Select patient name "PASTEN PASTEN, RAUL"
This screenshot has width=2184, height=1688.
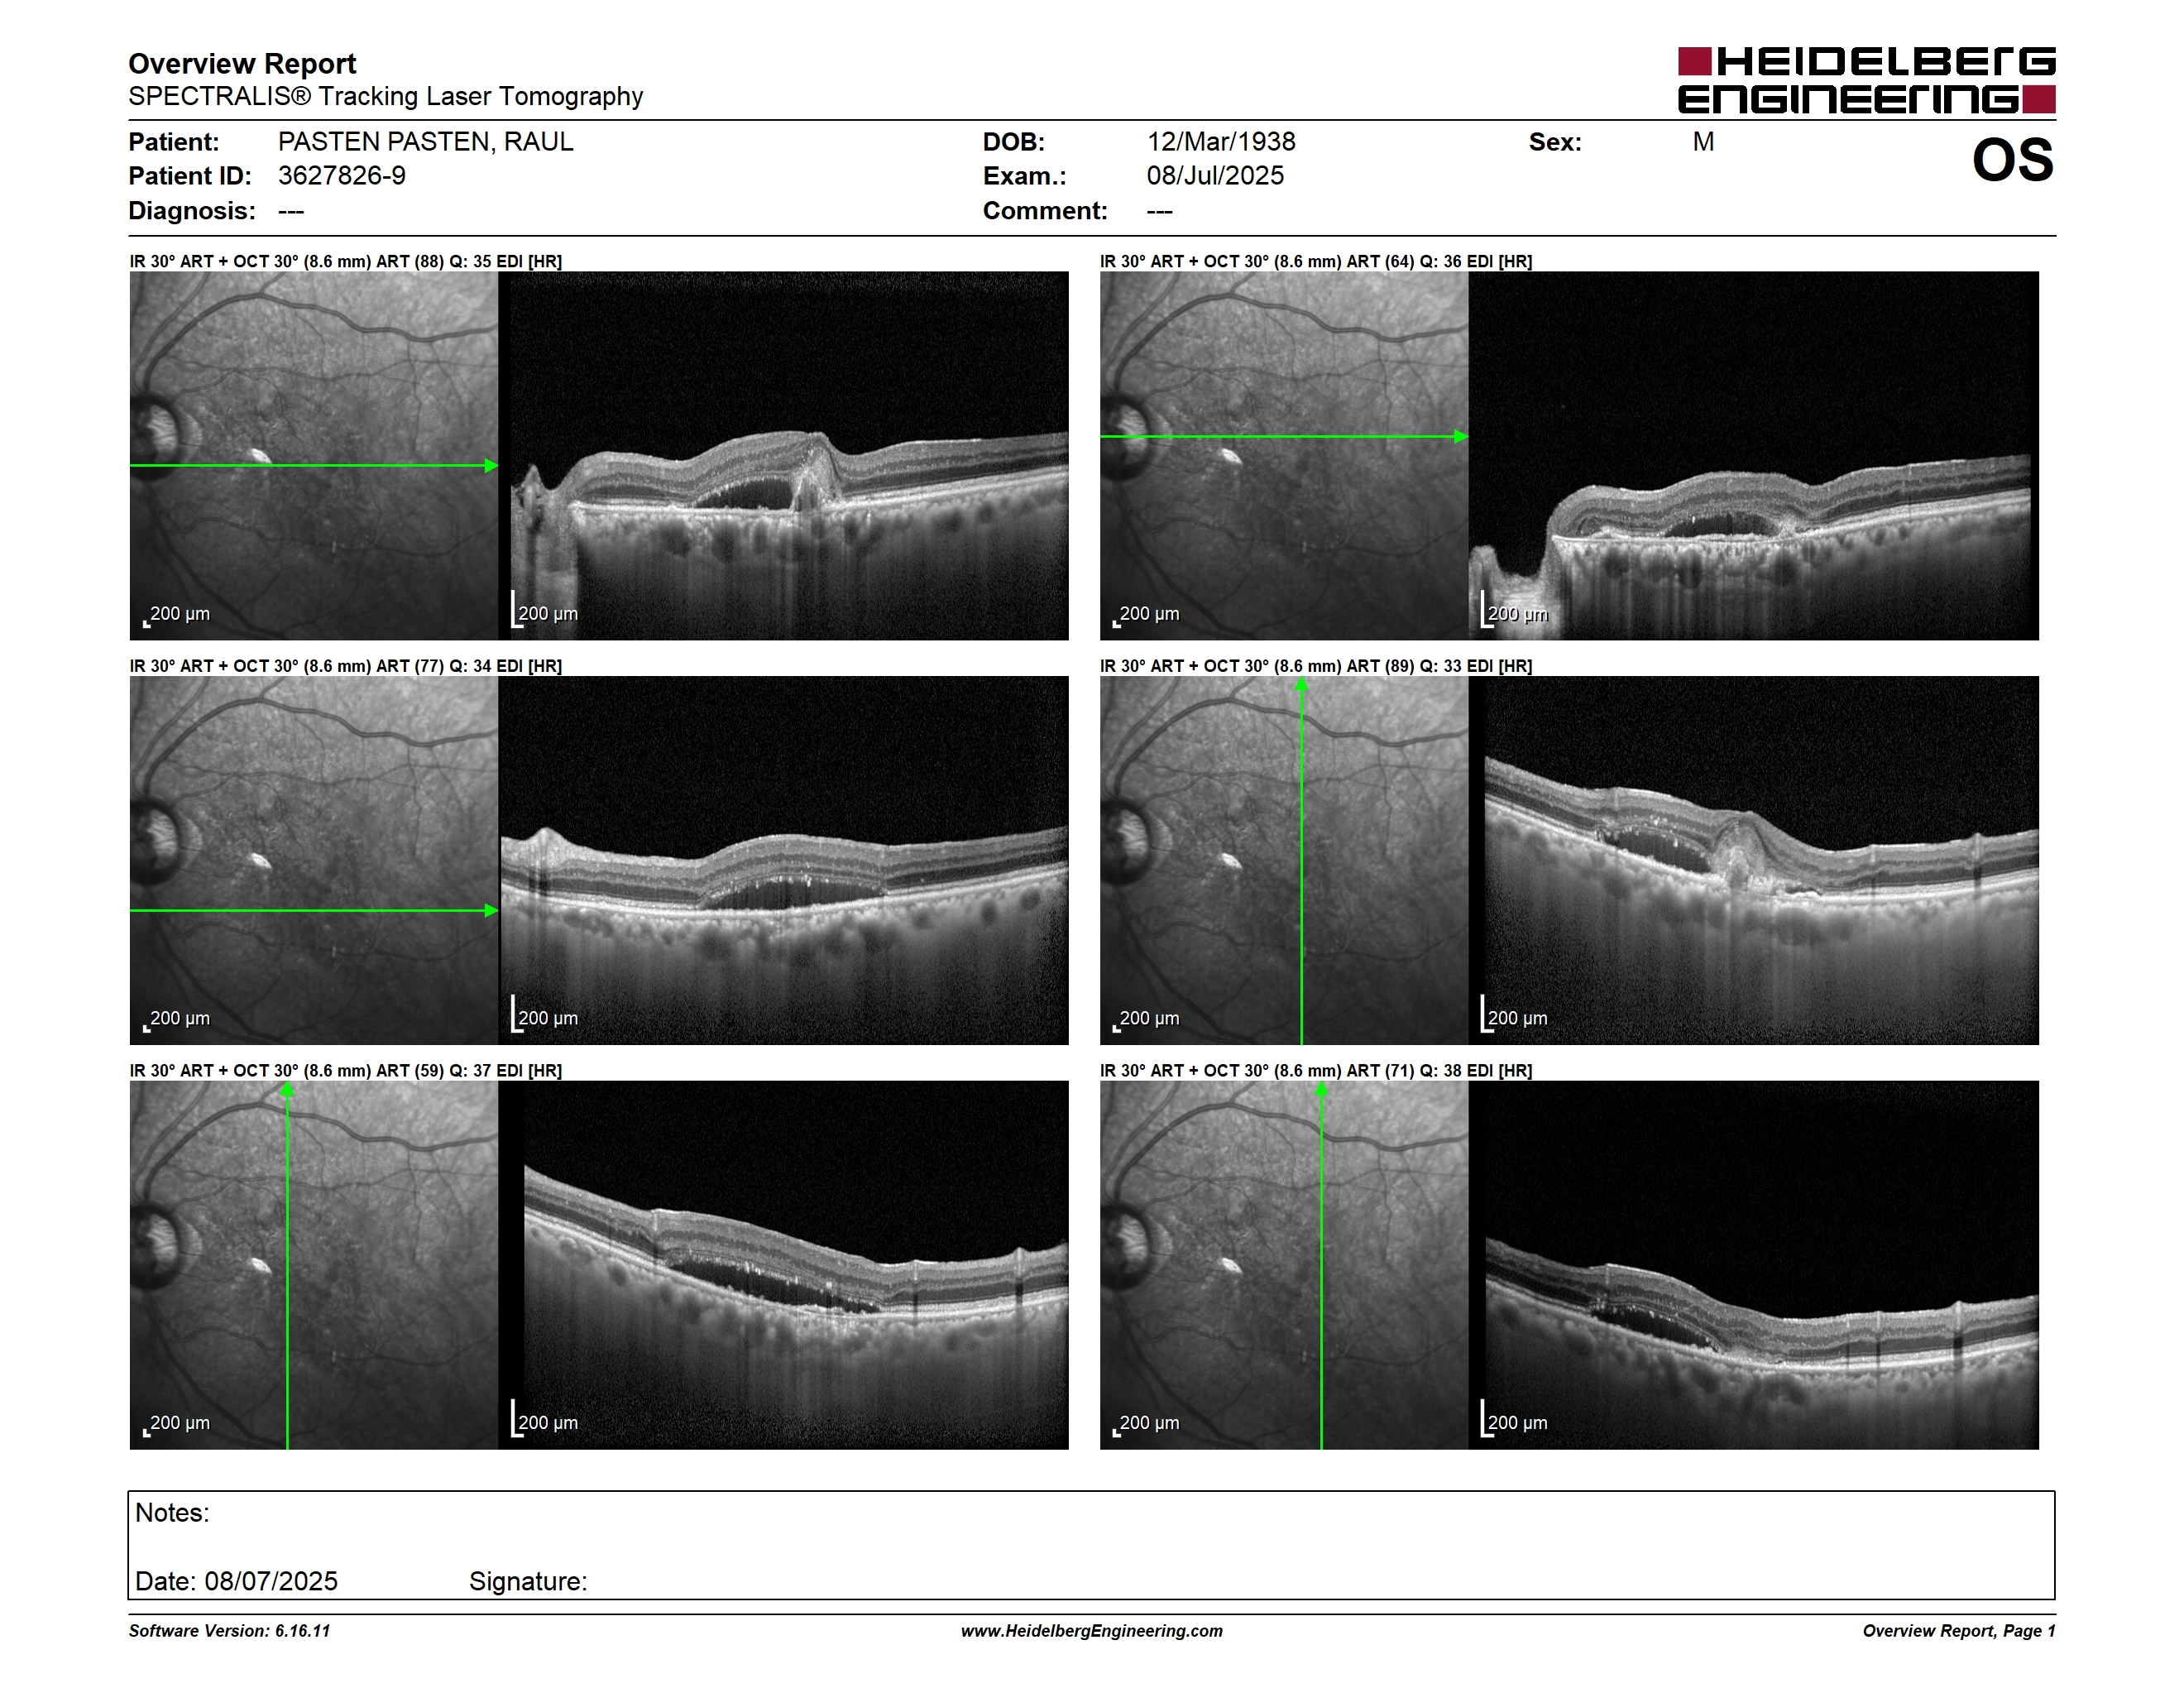click(x=426, y=142)
